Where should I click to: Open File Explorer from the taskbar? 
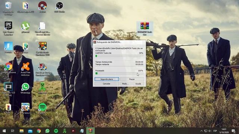(x=22, y=131)
